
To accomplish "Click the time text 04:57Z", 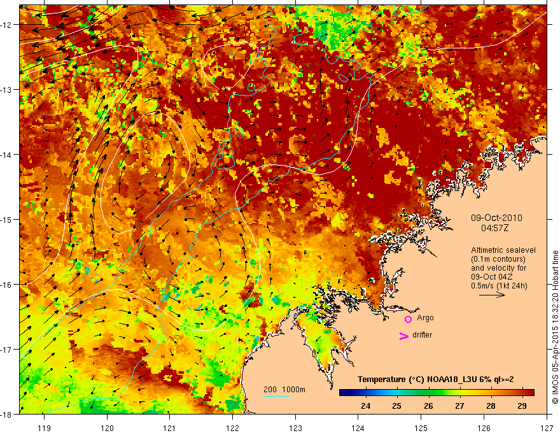I will pyautogui.click(x=494, y=228).
